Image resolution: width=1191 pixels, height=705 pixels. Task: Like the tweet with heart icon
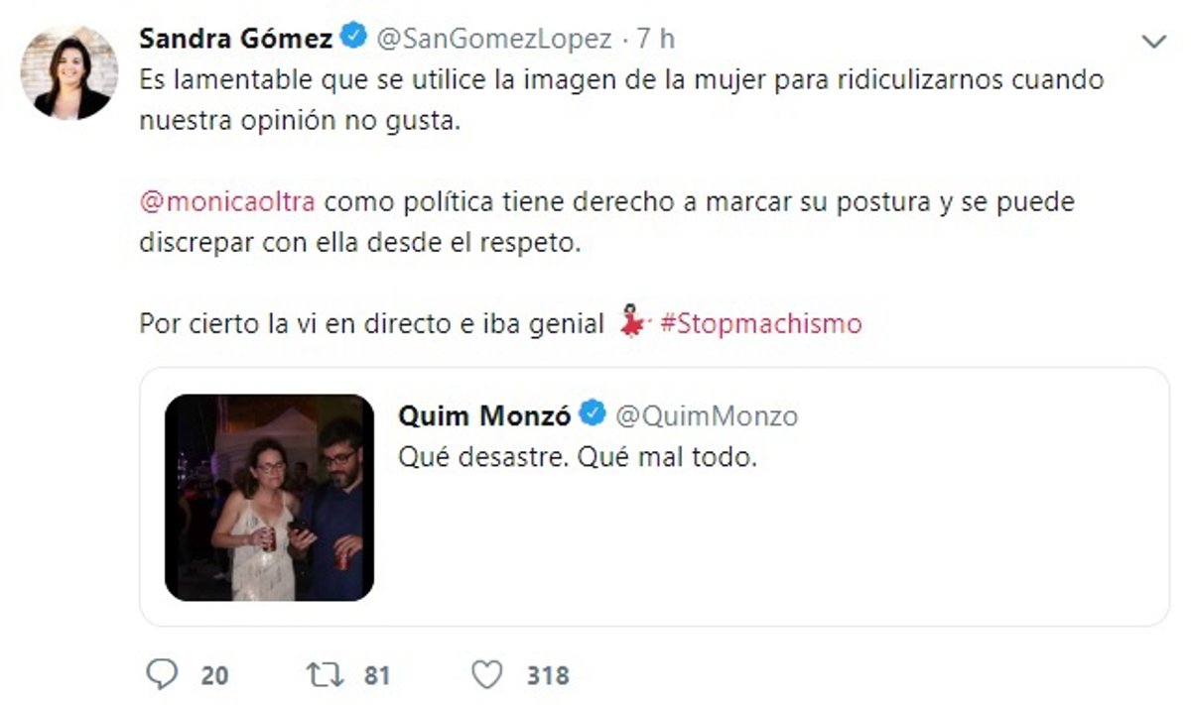(x=486, y=675)
